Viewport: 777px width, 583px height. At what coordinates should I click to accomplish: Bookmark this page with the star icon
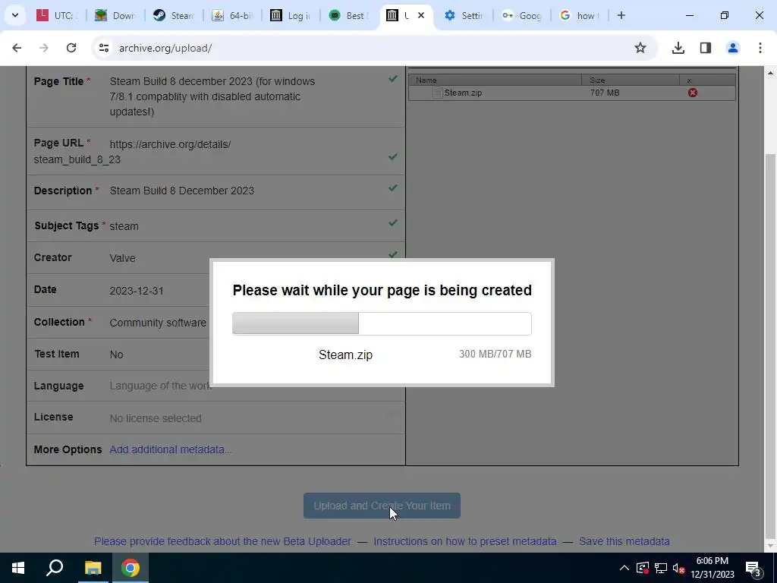(x=640, y=48)
